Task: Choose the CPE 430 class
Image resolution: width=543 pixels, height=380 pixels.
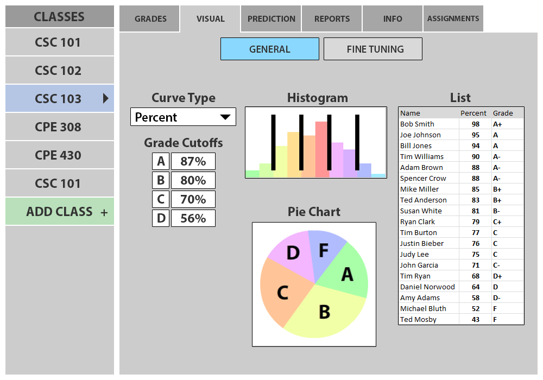Action: (58, 155)
